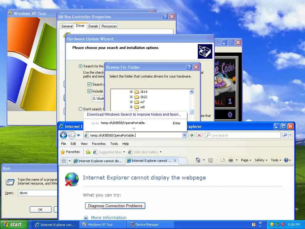The image size is (305, 229).
Task: Open the View menu in Internet Explorer
Action: (84, 144)
